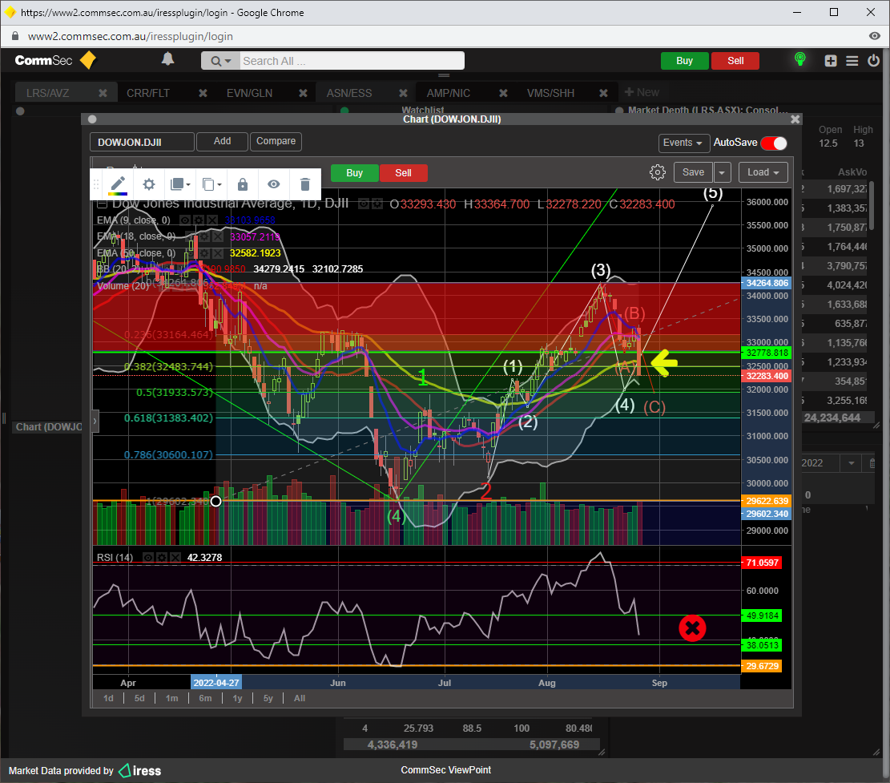The width and height of the screenshot is (890, 783).
Task: Delete the selected drawing with trash icon
Action: pyautogui.click(x=304, y=184)
